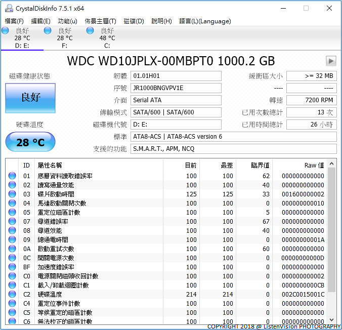Image resolution: width=342 pixels, height=330 pixels.
Task: Click the status icon for attribute 04
Action: (12, 203)
